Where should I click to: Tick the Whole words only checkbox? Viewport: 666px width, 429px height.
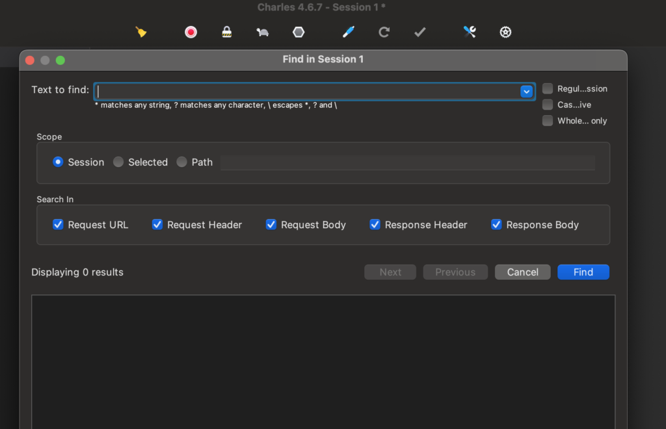(548, 121)
